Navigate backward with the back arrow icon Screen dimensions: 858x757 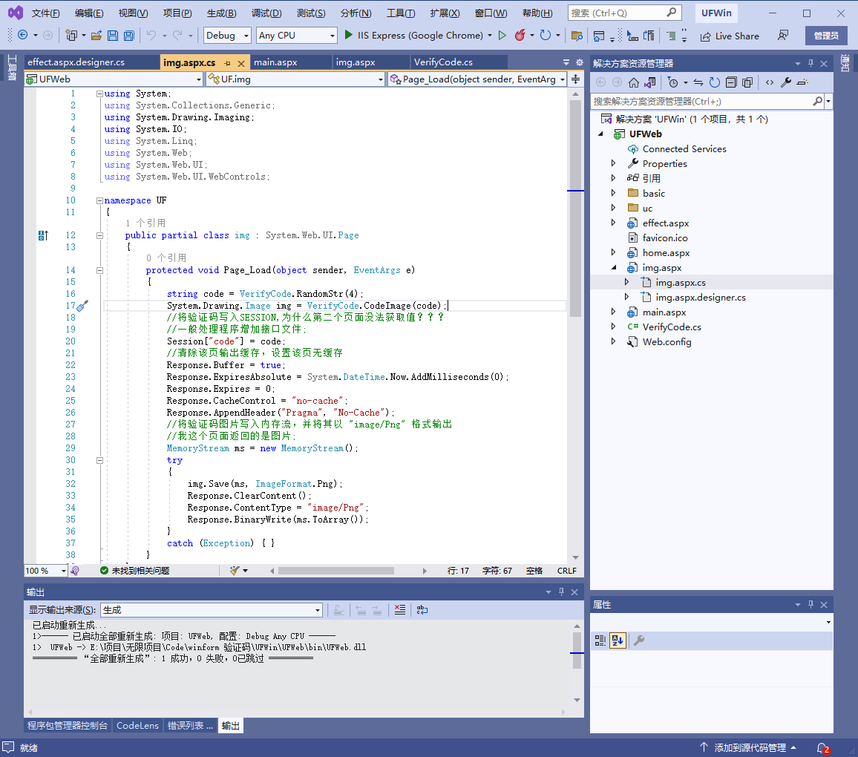click(x=22, y=35)
